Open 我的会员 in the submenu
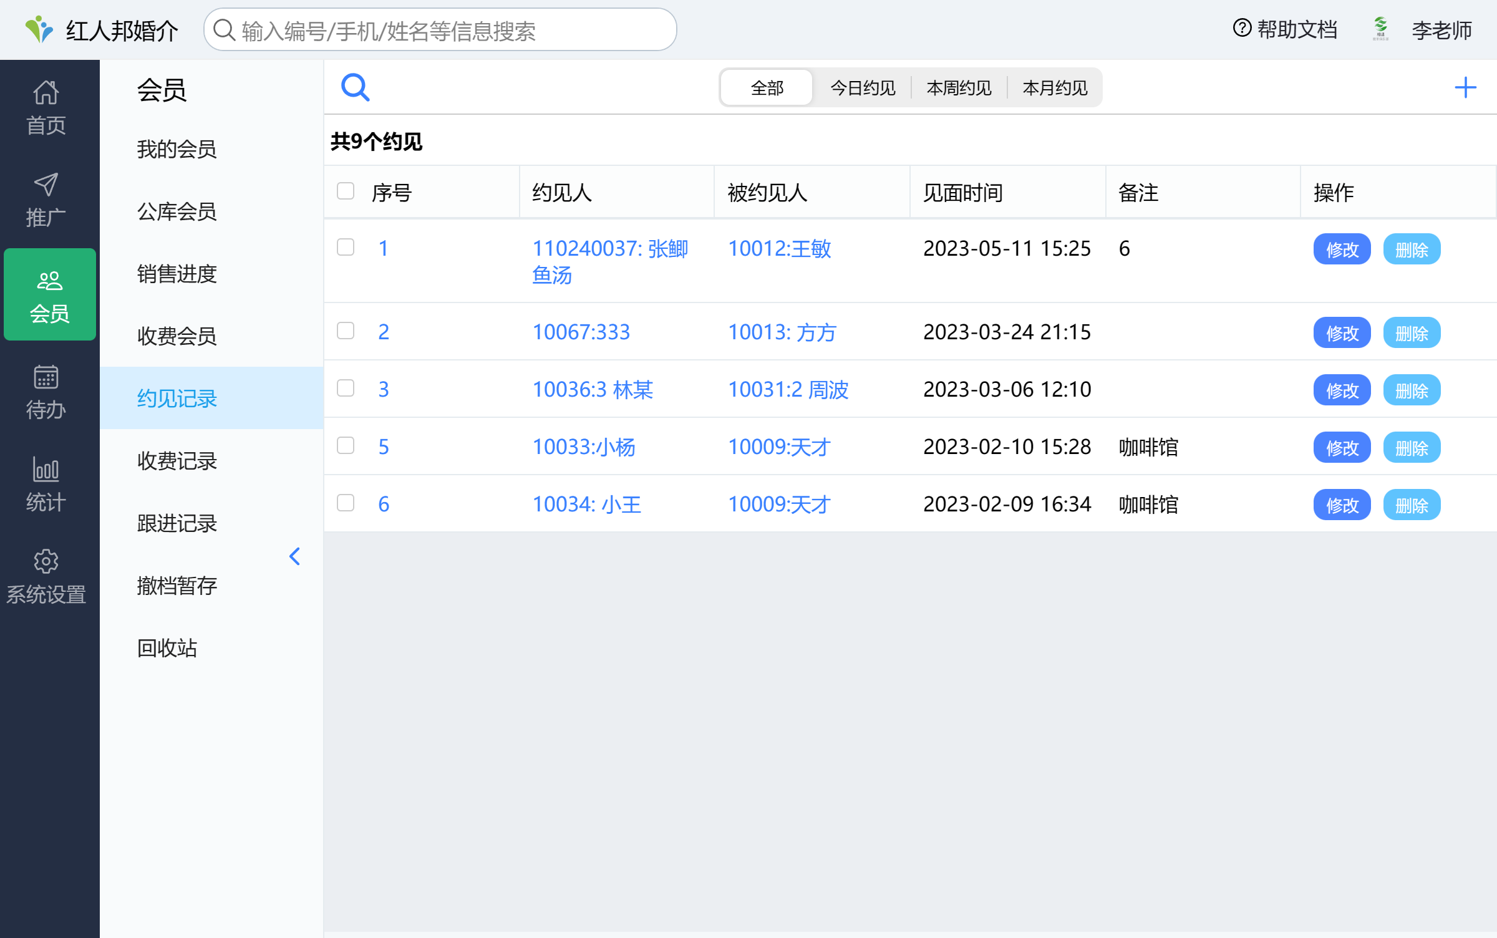1497x938 pixels. coord(211,149)
